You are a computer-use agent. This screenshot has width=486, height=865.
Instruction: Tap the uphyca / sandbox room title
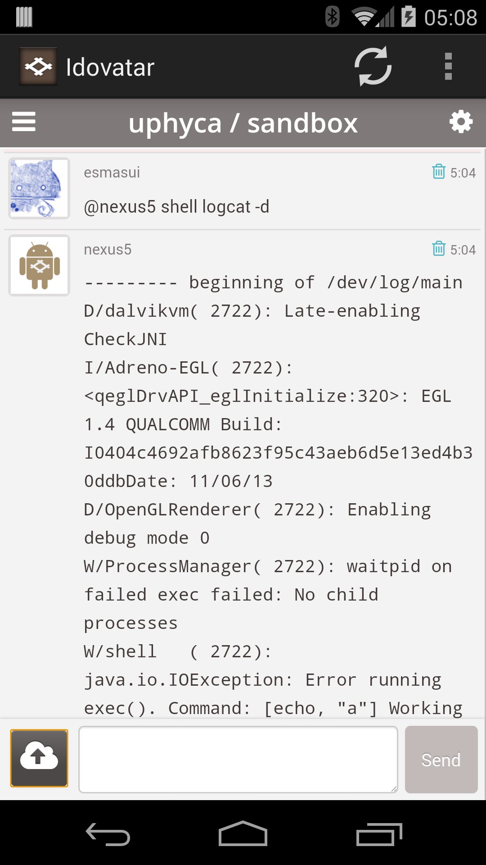click(243, 123)
